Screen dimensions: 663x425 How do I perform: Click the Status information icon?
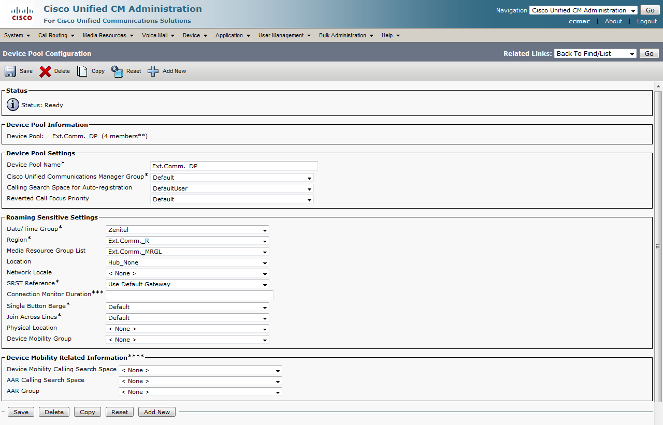[x=13, y=105]
